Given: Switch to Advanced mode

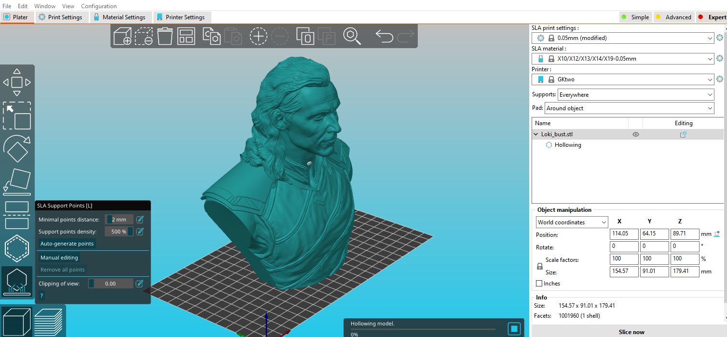Looking at the screenshot, I should [x=673, y=17].
